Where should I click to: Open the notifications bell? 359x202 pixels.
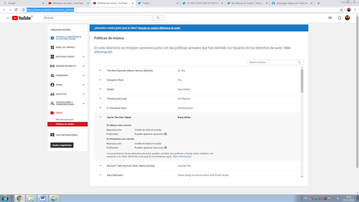coord(339,18)
